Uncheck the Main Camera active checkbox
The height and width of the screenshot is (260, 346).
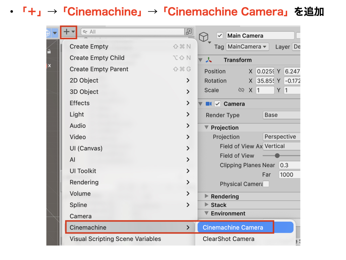click(x=220, y=36)
